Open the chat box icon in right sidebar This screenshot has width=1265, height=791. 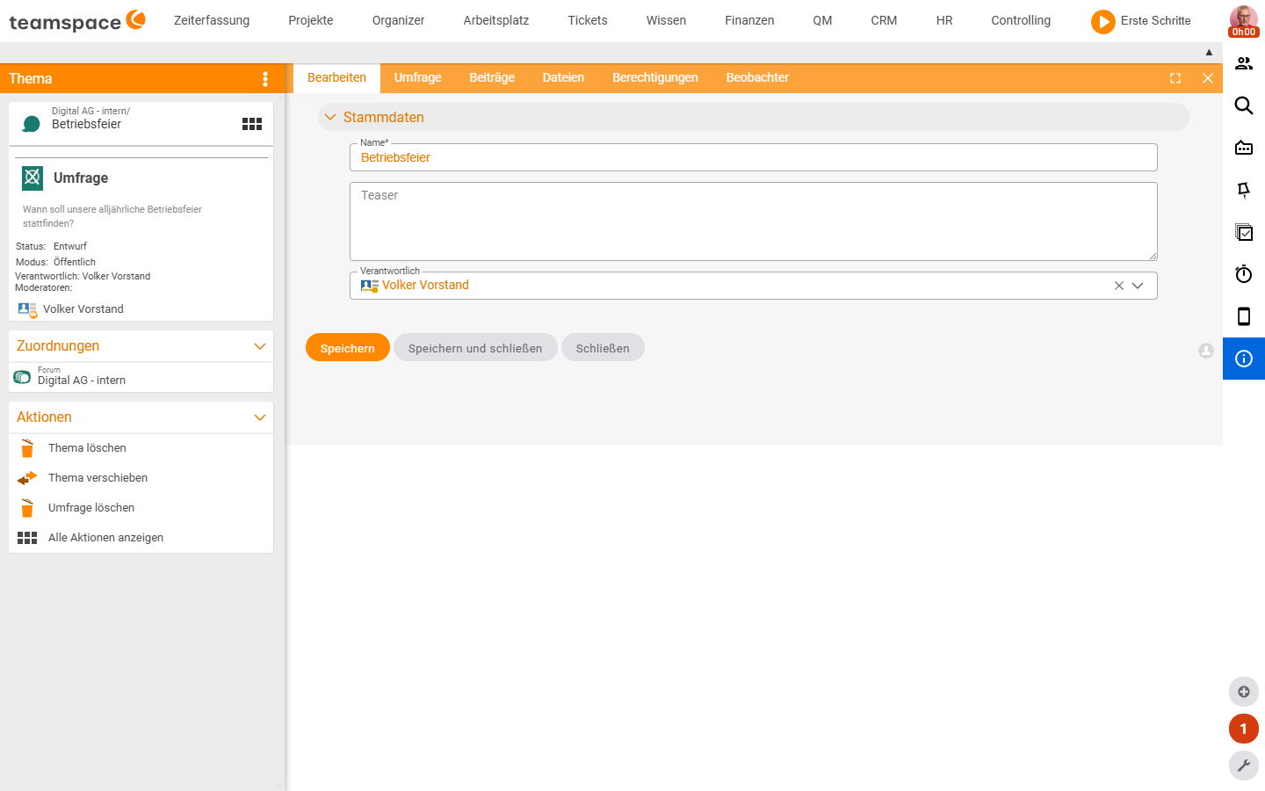(1244, 148)
